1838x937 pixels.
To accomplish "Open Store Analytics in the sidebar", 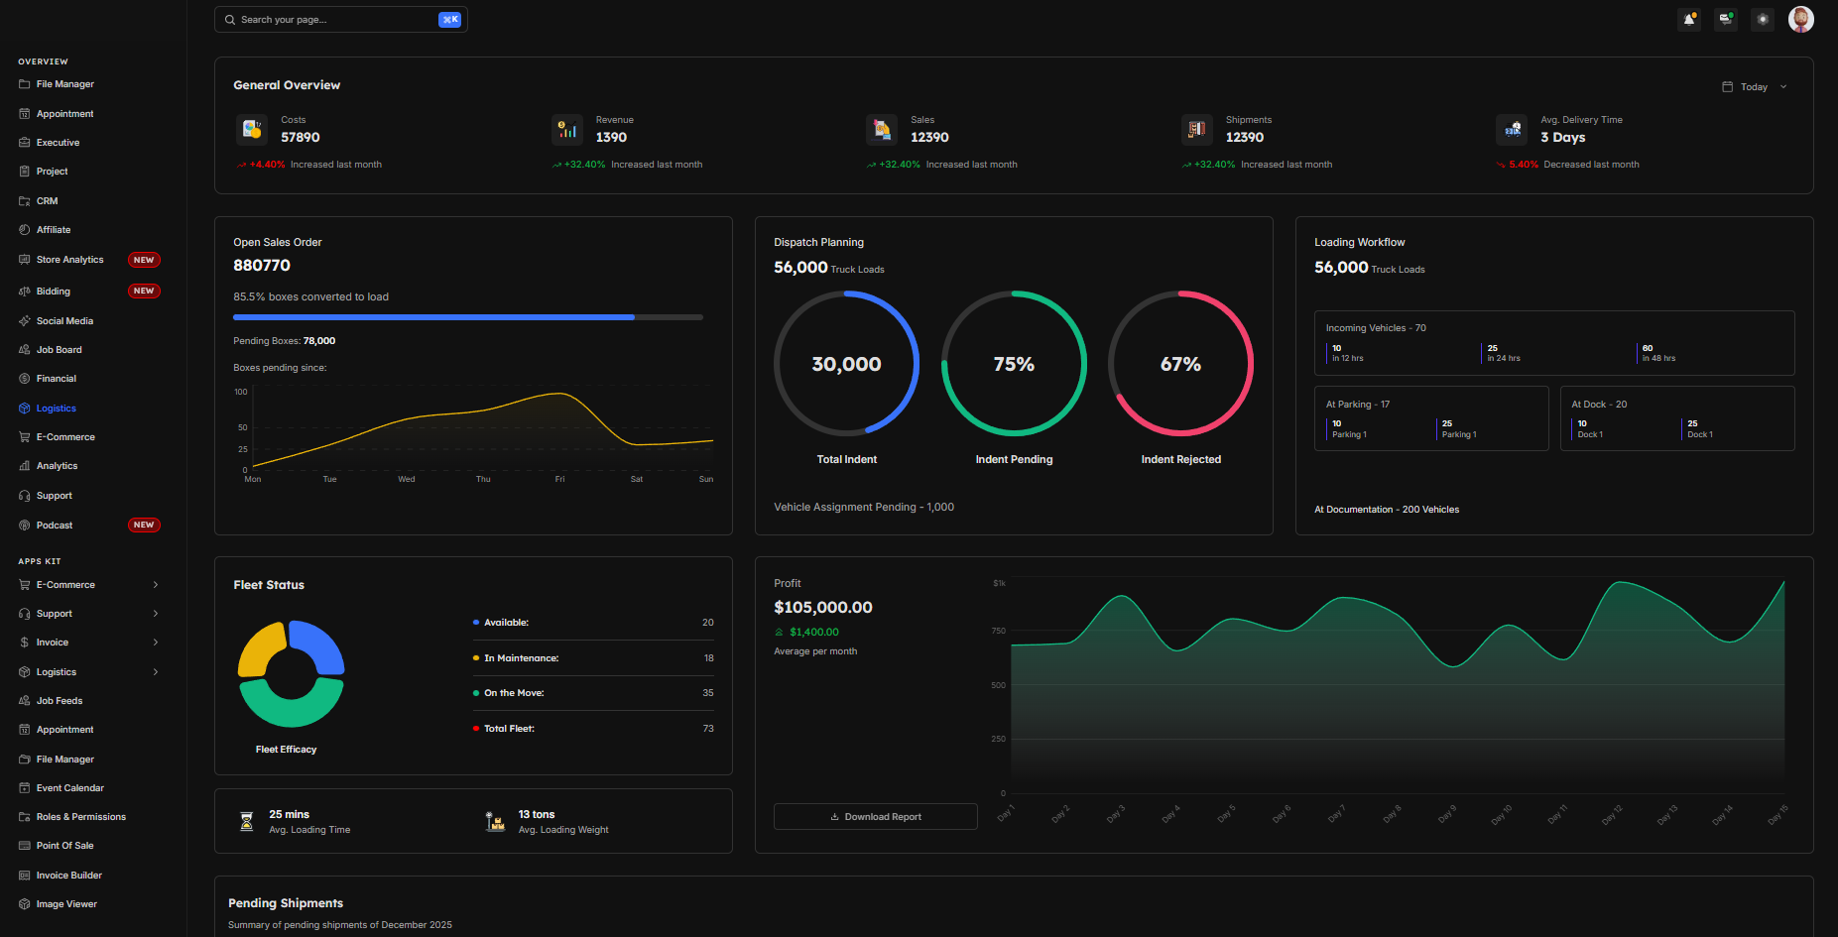I will coord(69,260).
